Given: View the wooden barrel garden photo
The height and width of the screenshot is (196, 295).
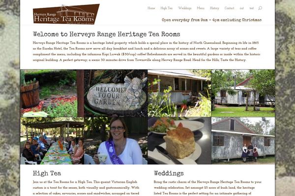Looking at the screenshot, I should tap(52, 93).
